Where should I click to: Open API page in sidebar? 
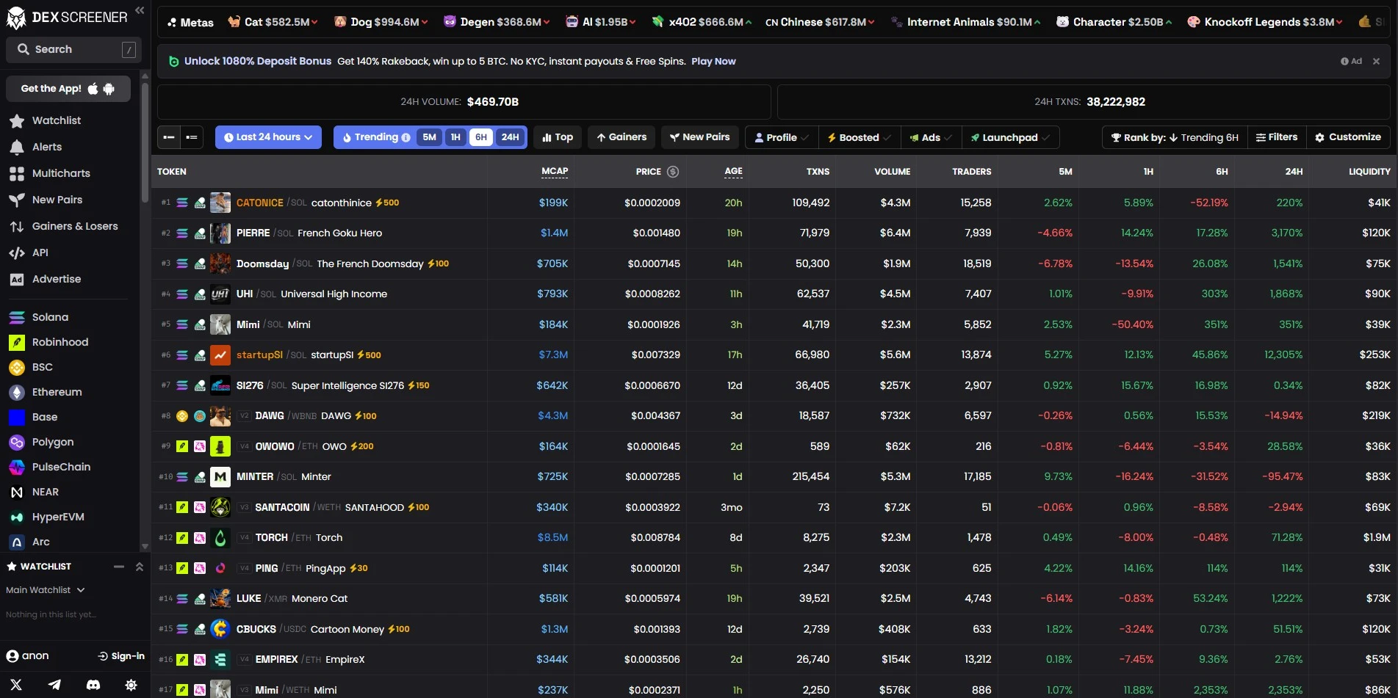pos(29,252)
